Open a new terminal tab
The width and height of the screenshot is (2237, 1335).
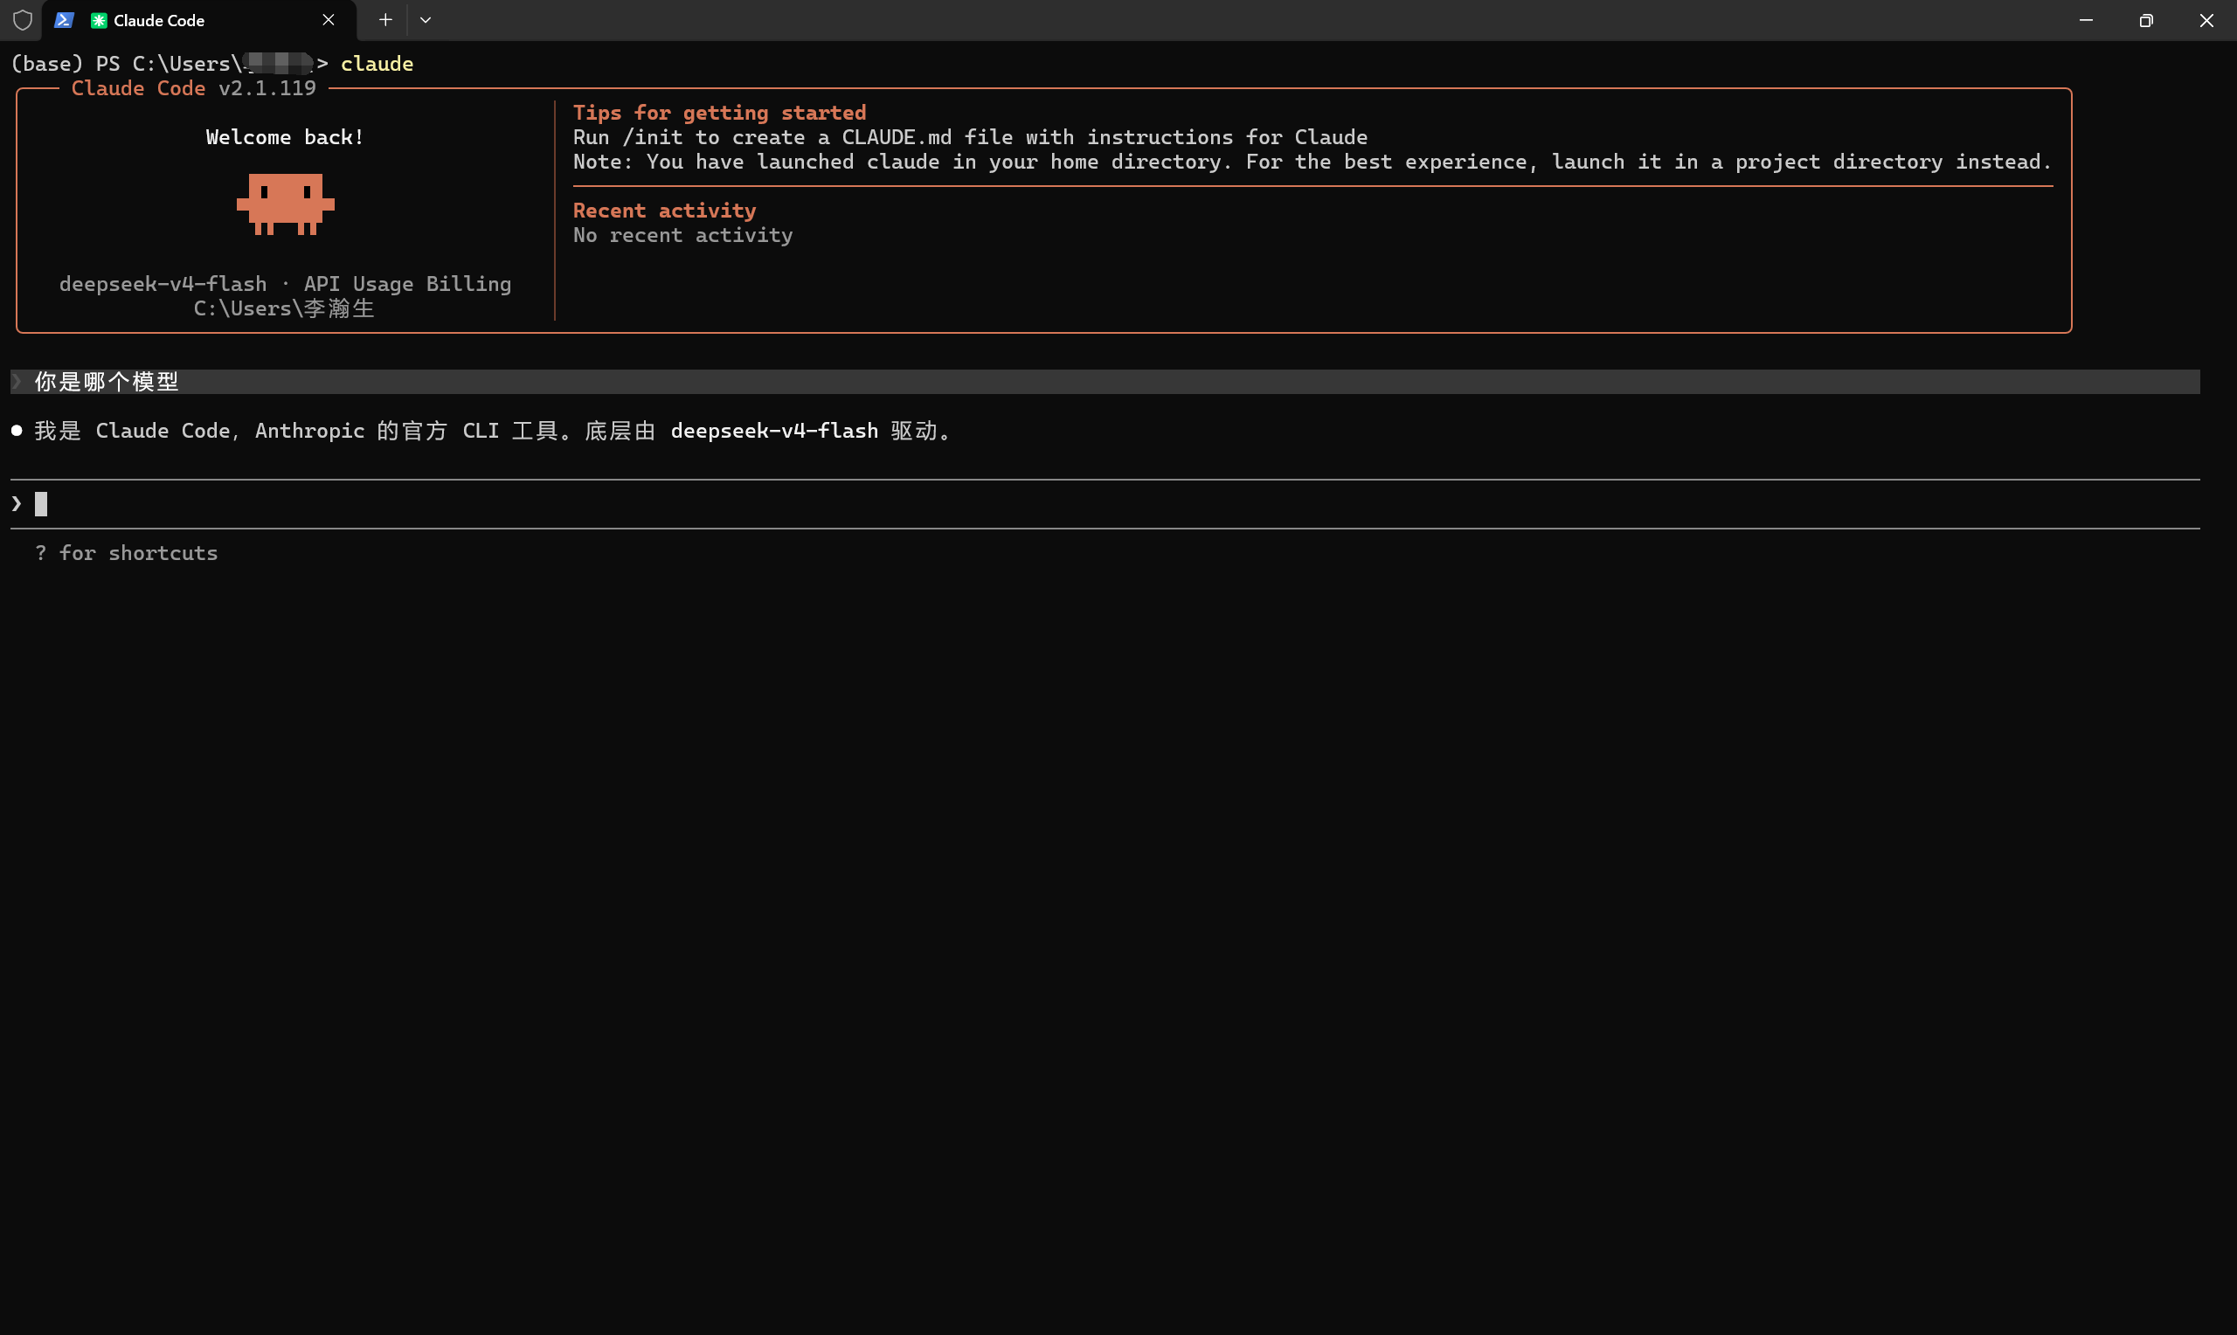point(385,20)
